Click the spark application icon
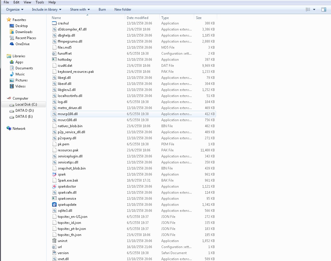 [54, 174]
